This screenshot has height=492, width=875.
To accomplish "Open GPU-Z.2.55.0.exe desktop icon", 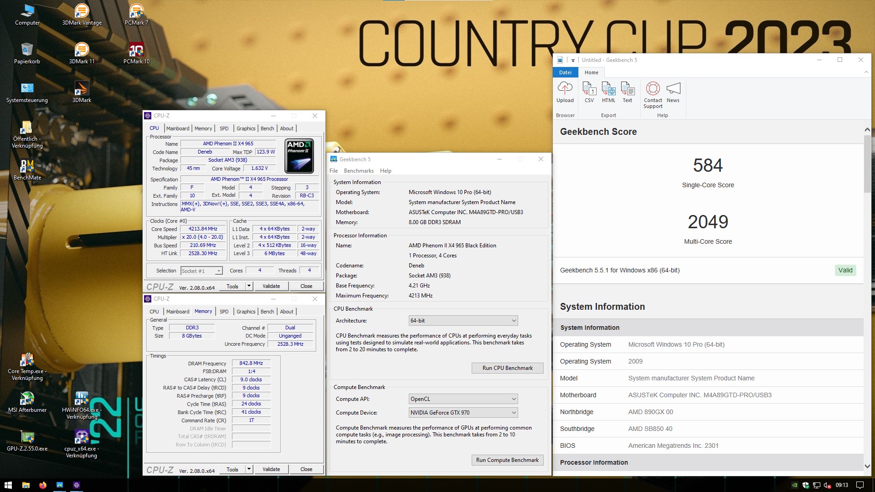I will [x=27, y=441].
